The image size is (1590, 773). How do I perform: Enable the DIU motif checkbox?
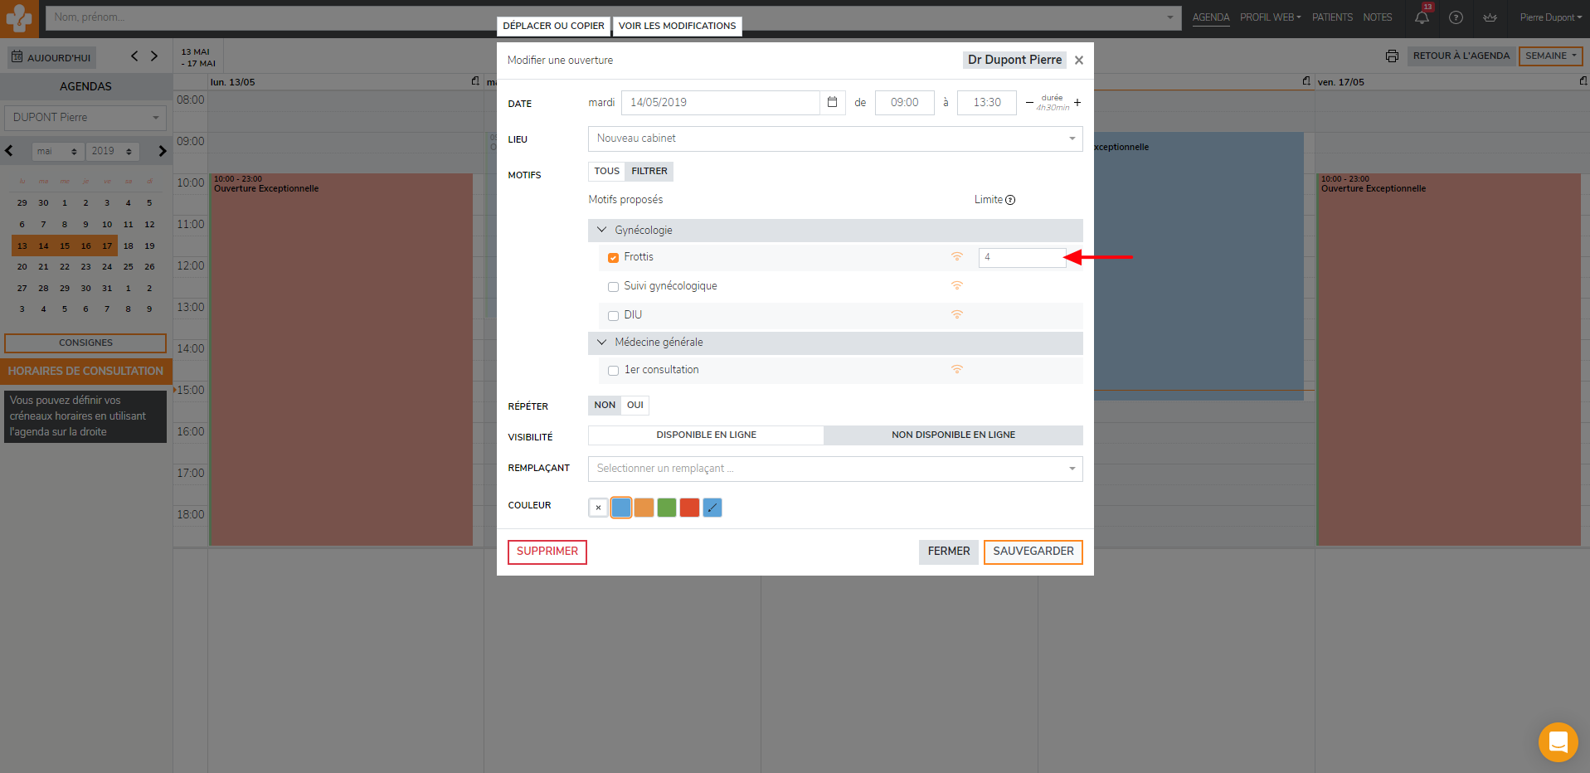click(613, 316)
